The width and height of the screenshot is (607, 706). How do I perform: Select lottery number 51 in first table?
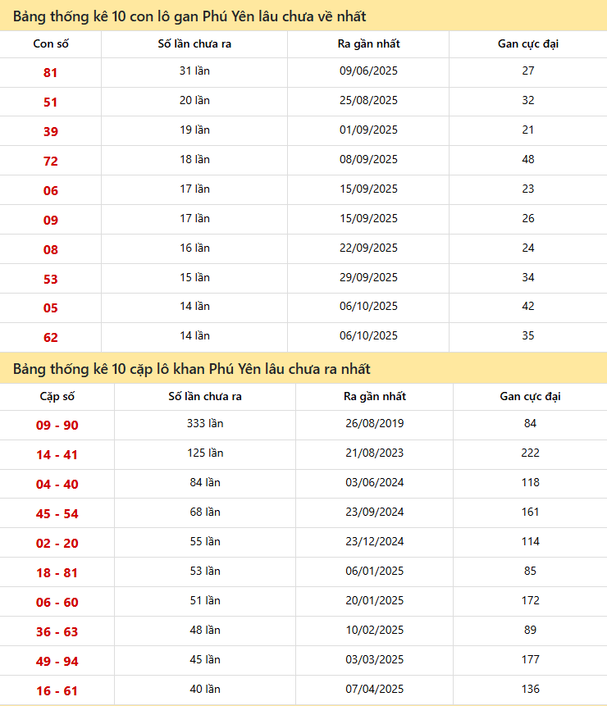[x=51, y=102]
